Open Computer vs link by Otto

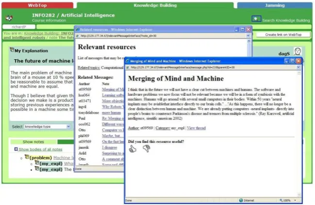pos(113,130)
